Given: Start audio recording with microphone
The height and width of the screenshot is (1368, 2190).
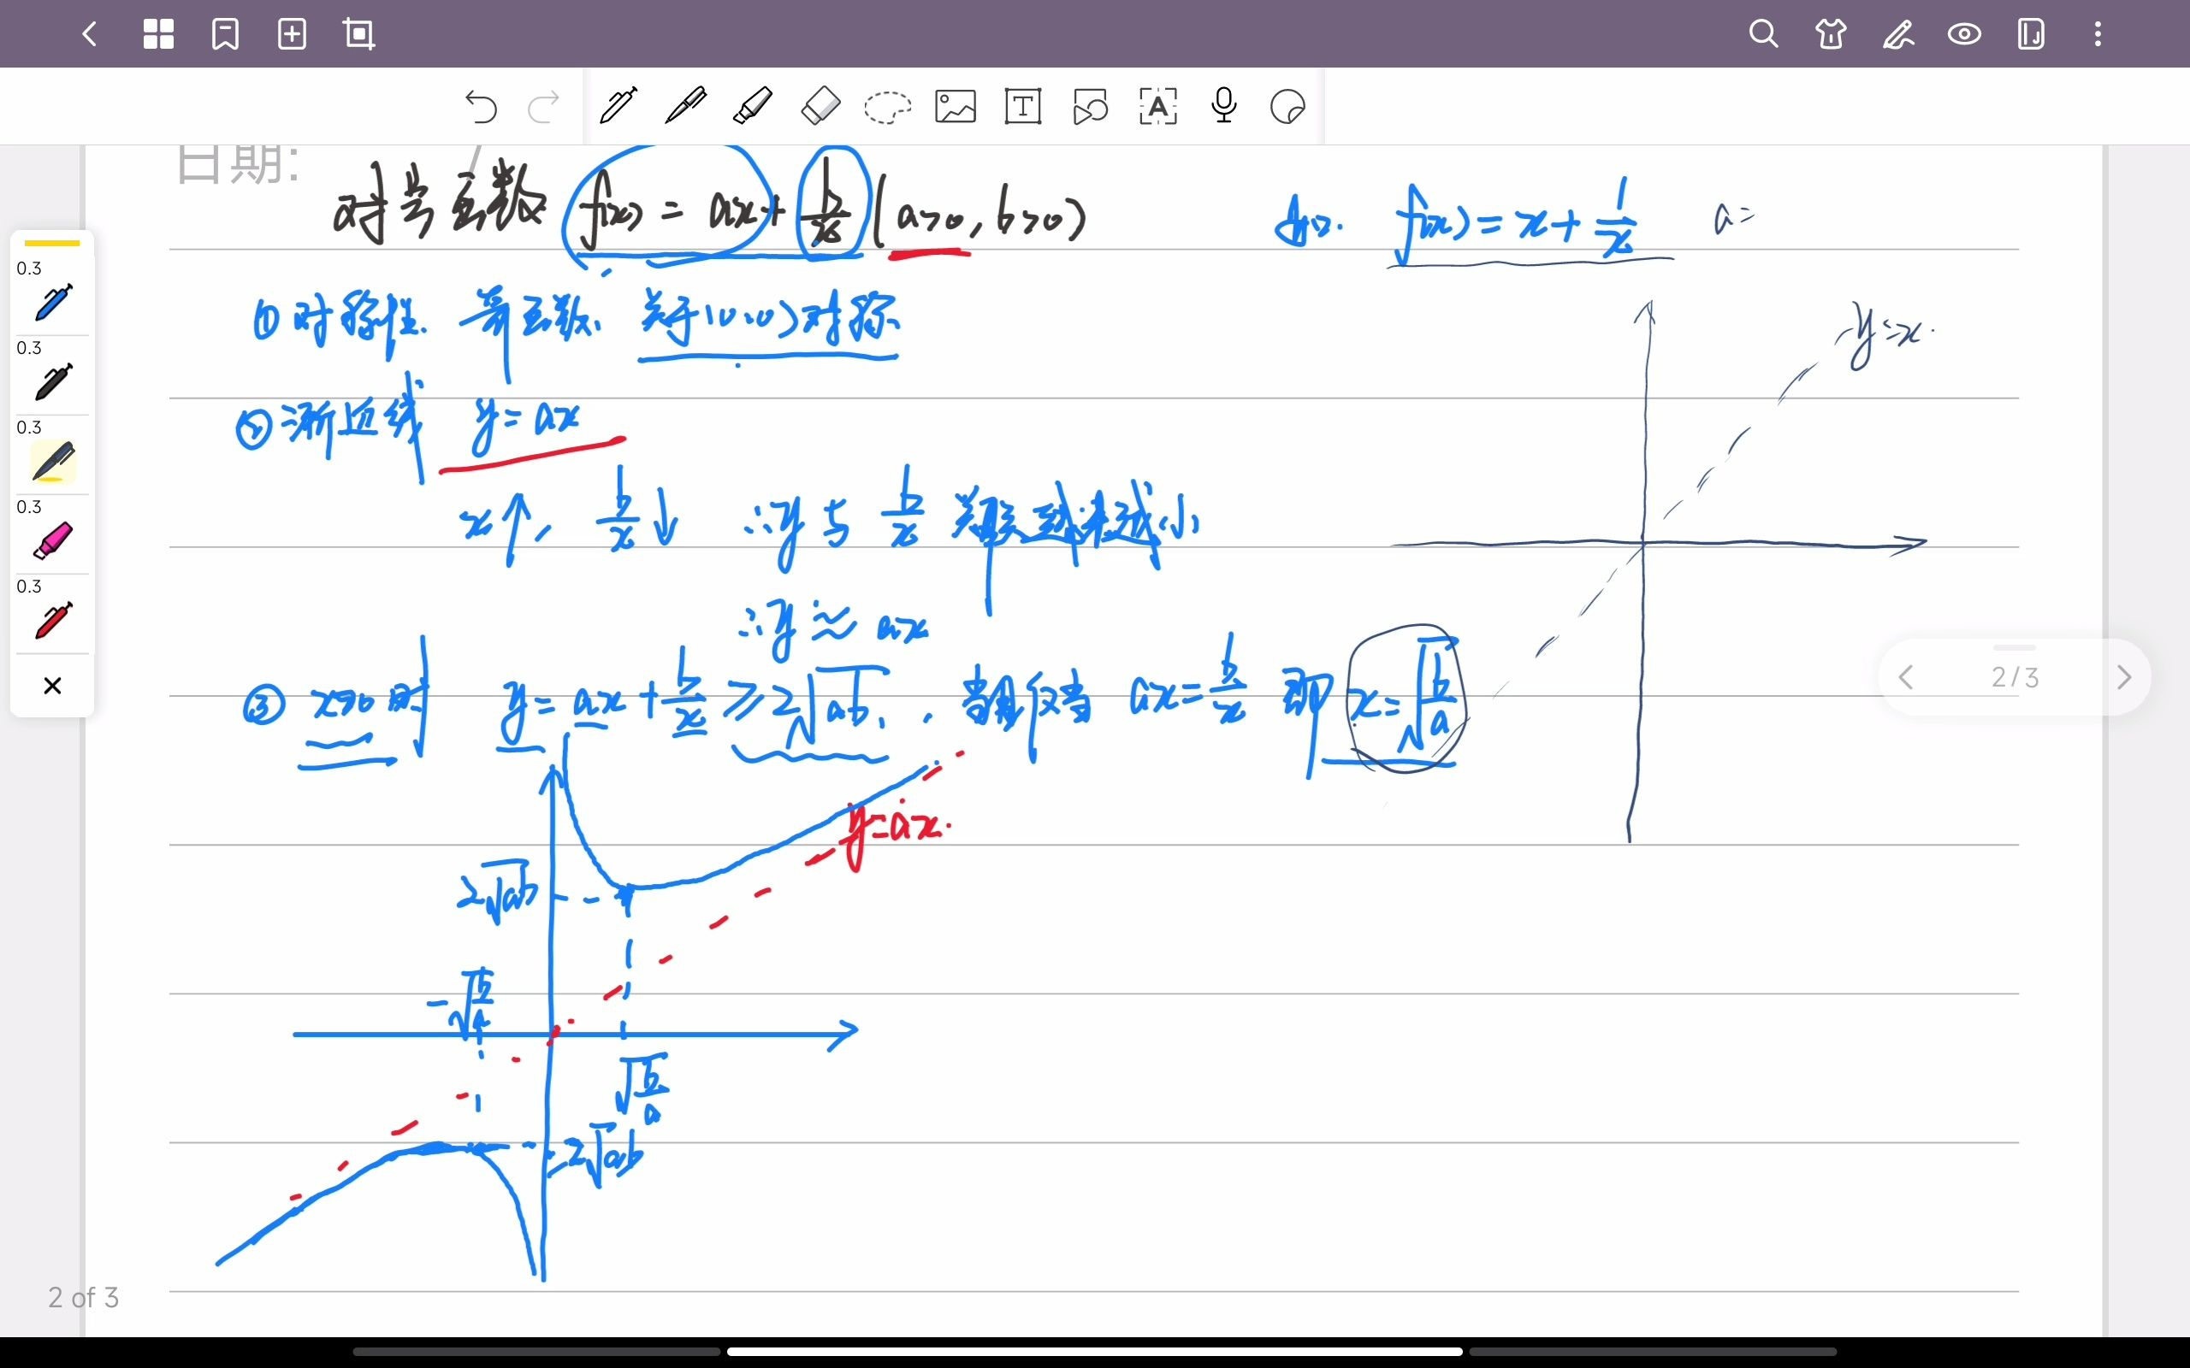Looking at the screenshot, I should click(1224, 106).
